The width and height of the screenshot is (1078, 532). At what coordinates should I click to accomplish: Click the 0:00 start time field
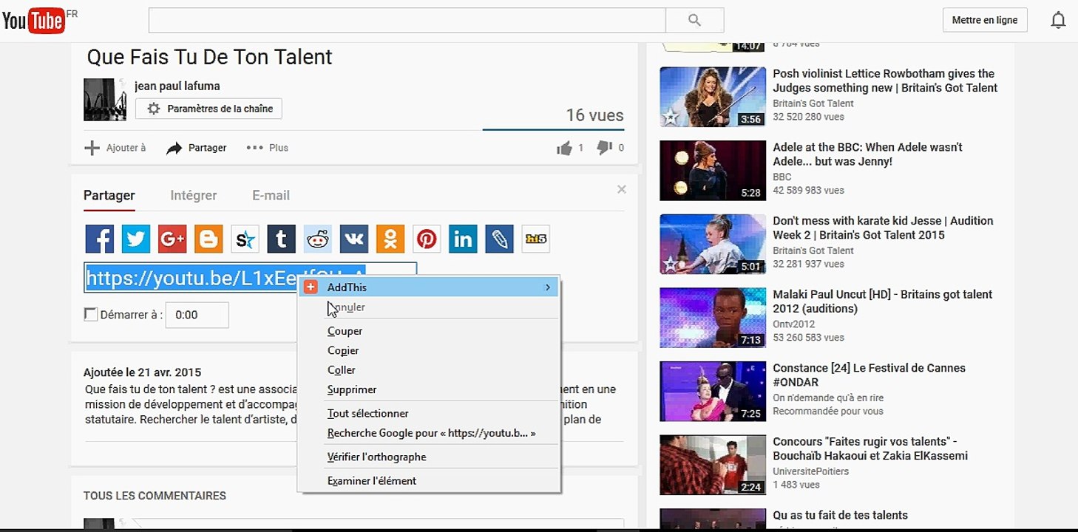tap(197, 315)
